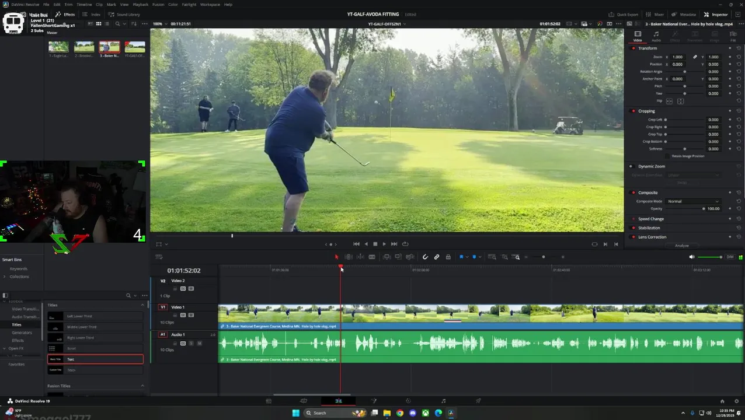This screenshot has height=420, width=745.
Task: Open the Playback menu
Action: [x=140, y=5]
